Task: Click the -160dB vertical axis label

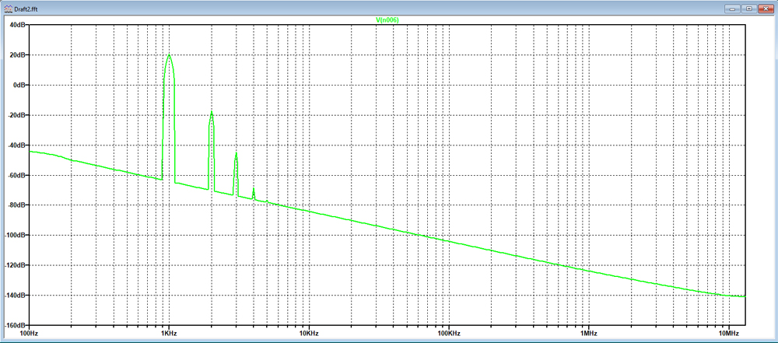Action: point(15,325)
